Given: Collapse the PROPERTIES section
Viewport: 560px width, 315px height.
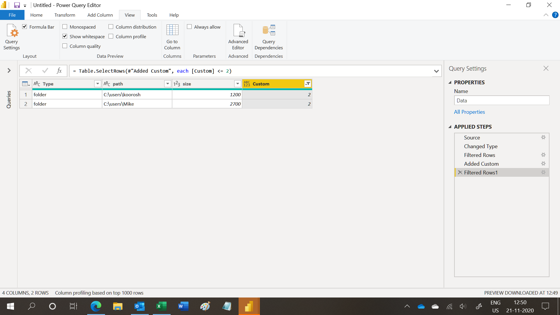Looking at the screenshot, I should (x=450, y=83).
